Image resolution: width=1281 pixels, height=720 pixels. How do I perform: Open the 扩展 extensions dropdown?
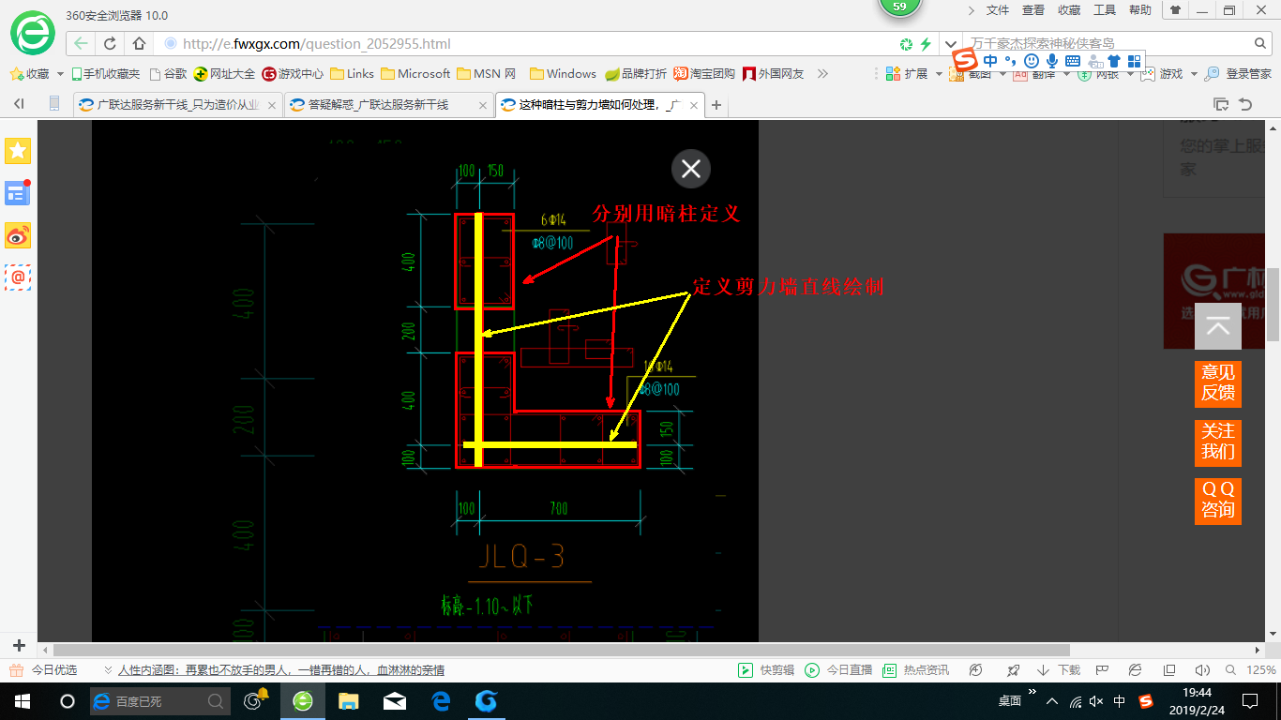tap(913, 73)
